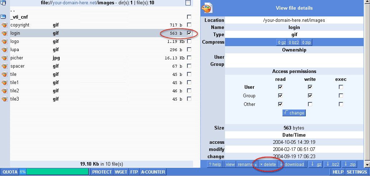Viewport: 370px width, 176px height.
Task: Click the logo file icon
Action: 4,41
